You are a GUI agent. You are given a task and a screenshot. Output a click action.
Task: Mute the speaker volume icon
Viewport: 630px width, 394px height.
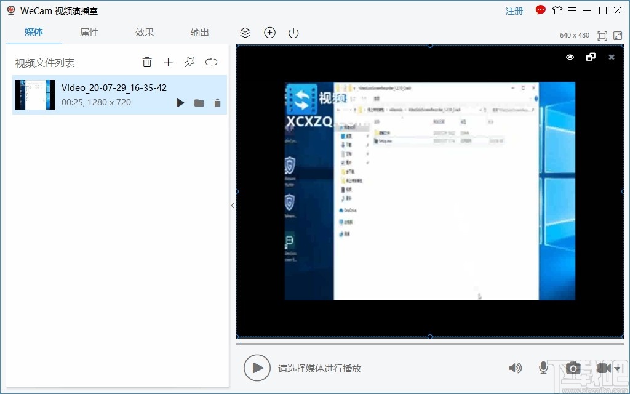pos(515,368)
